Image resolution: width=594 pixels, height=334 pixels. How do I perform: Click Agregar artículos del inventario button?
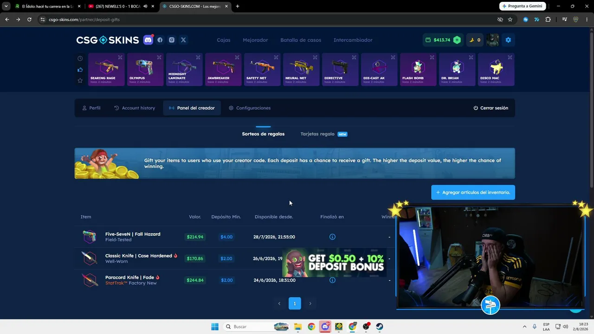(x=473, y=193)
